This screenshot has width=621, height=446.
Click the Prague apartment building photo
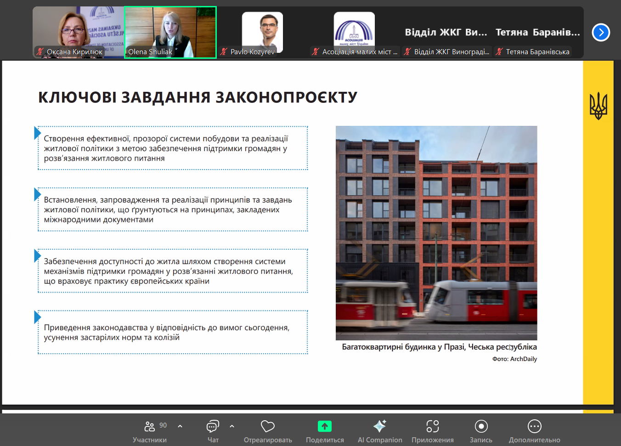(436, 233)
